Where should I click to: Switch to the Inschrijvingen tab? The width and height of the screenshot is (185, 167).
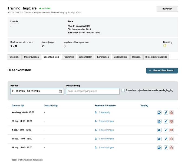click(x=32, y=57)
